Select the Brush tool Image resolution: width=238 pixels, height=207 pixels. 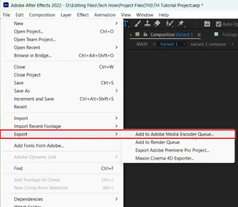point(138,24)
